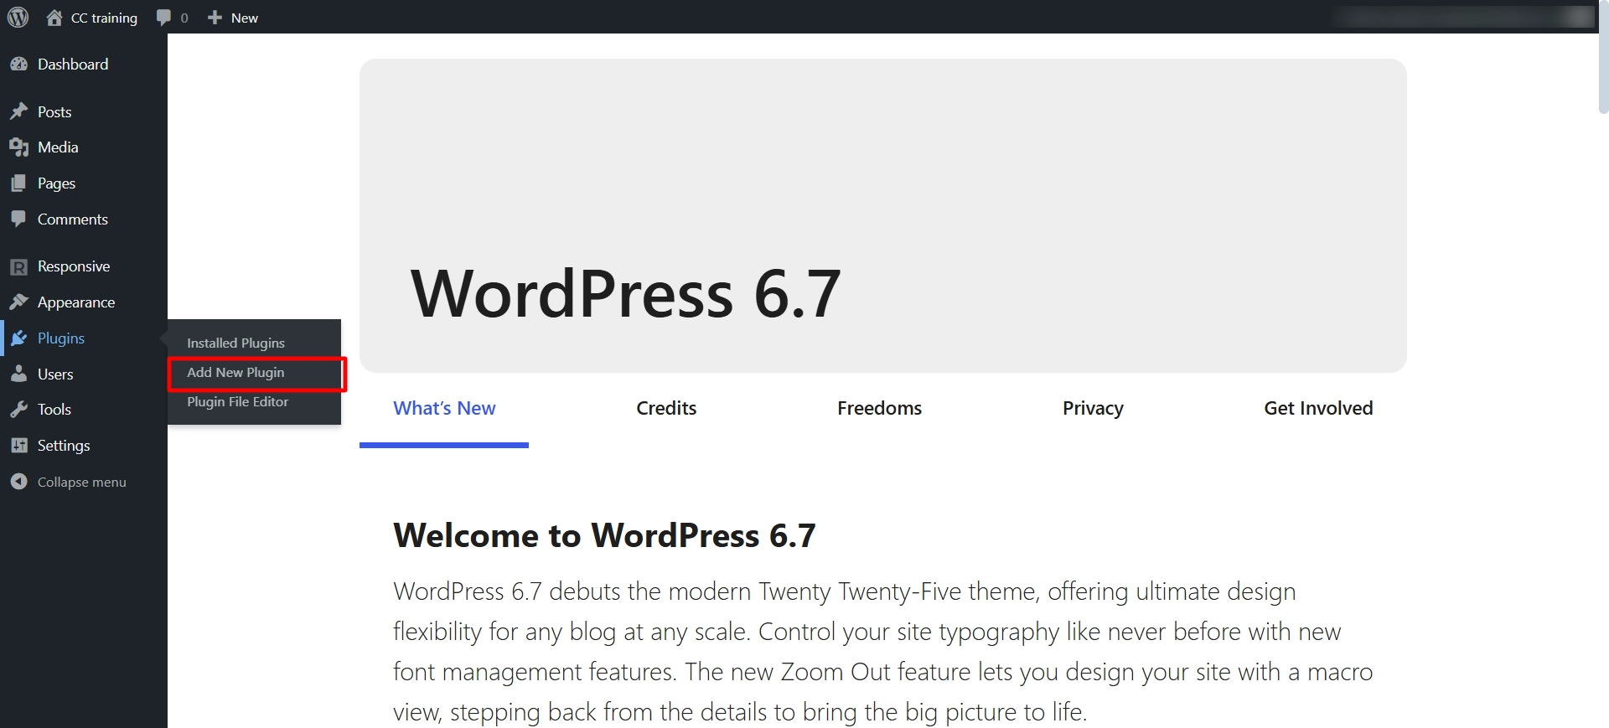
Task: Click the Appearance paintbrush icon
Action: tap(18, 302)
